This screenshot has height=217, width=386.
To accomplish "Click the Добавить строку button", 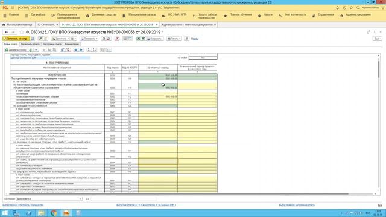I will tap(16, 50).
